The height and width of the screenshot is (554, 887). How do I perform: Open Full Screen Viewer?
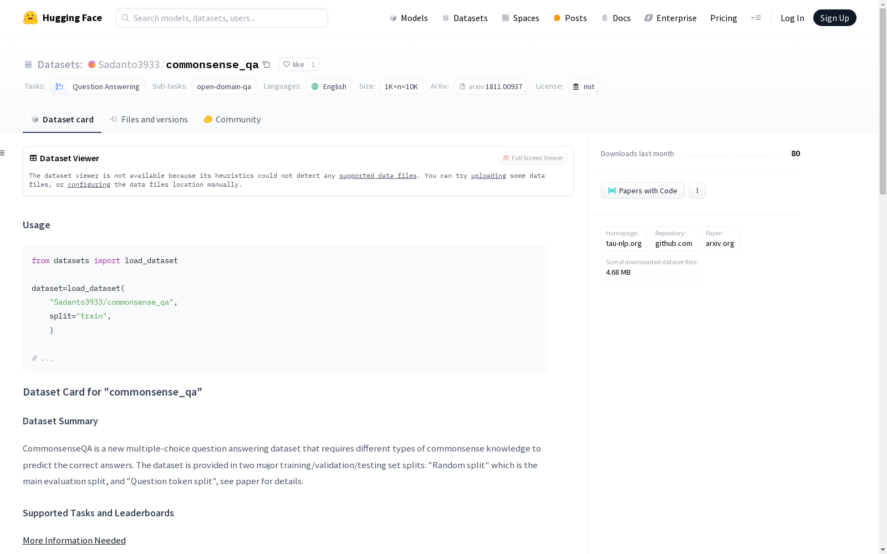click(533, 158)
